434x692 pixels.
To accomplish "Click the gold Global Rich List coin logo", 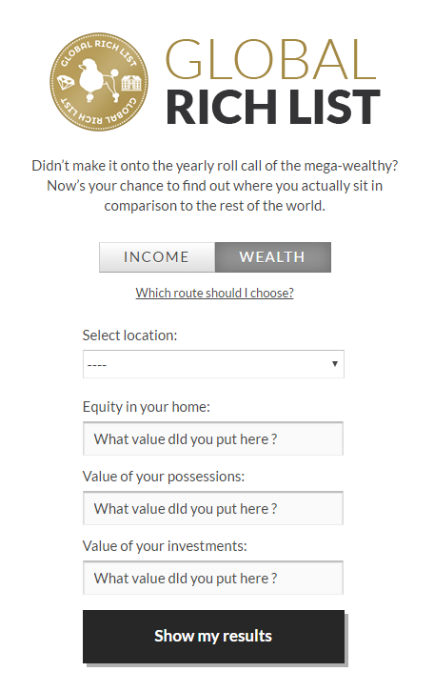I will (99, 82).
